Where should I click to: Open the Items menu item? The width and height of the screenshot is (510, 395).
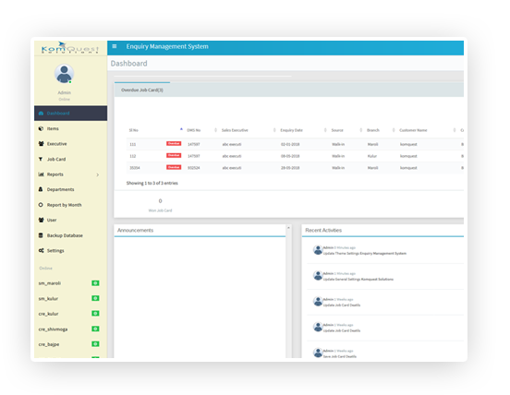tap(70, 128)
